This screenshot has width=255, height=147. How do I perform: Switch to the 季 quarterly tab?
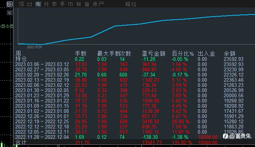point(54,4)
